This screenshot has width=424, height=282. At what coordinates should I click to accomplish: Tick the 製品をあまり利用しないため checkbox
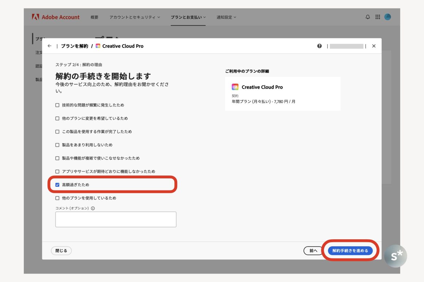click(x=57, y=145)
